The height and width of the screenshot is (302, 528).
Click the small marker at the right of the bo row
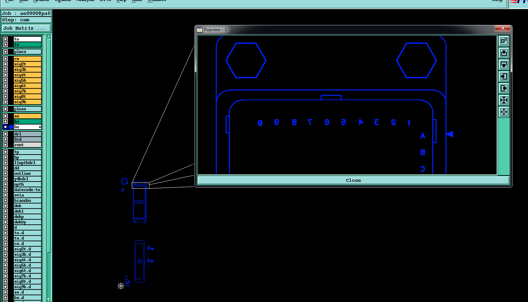[x=40, y=127]
